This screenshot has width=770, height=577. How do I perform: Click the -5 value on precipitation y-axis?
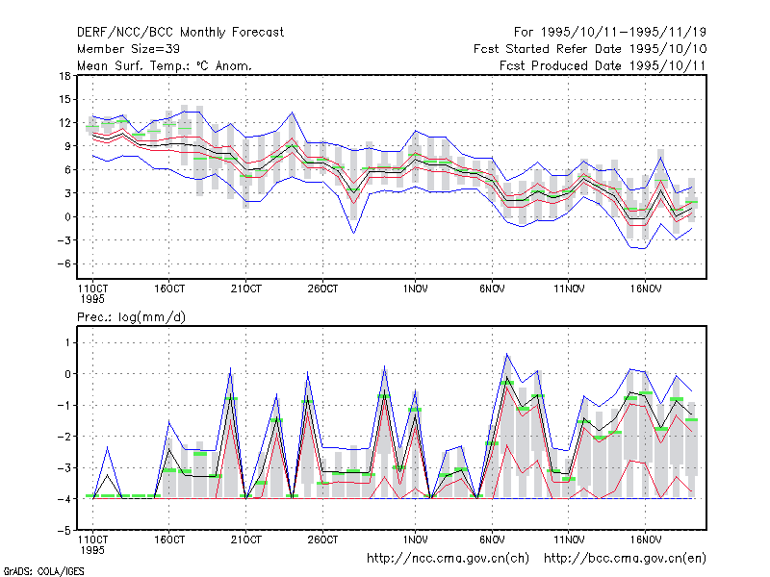64,531
